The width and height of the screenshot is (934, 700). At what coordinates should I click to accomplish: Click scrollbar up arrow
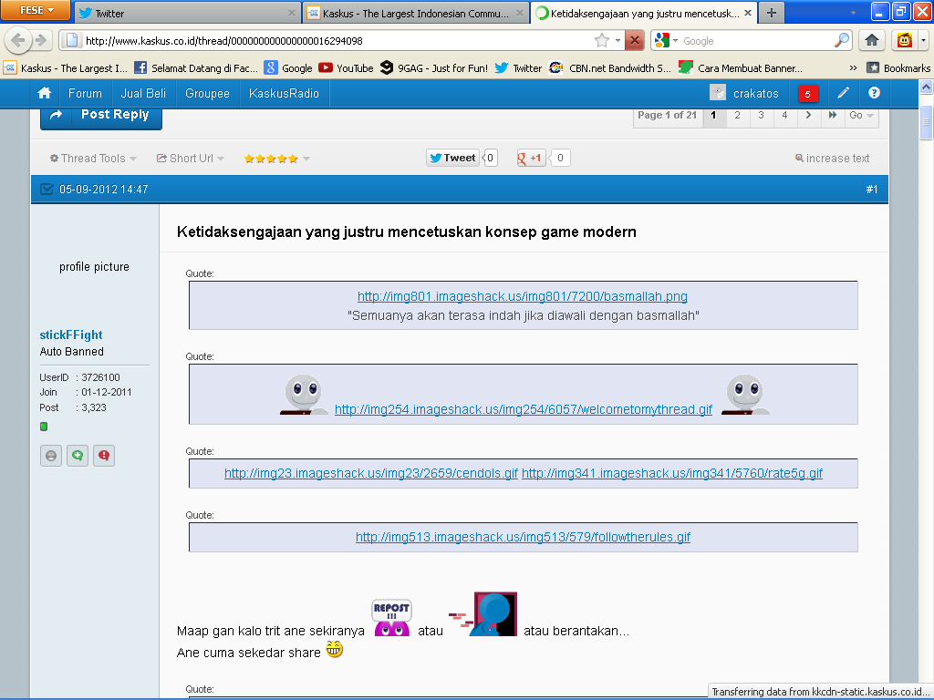927,87
